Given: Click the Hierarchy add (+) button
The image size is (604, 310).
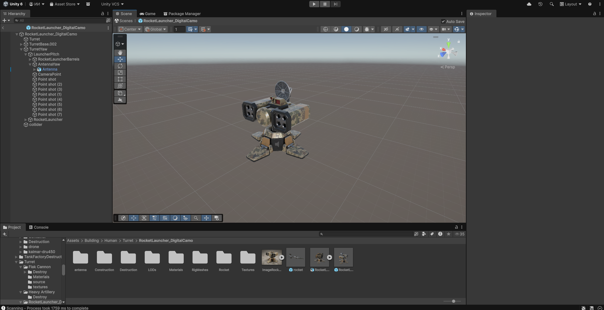Looking at the screenshot, I should point(6,20).
